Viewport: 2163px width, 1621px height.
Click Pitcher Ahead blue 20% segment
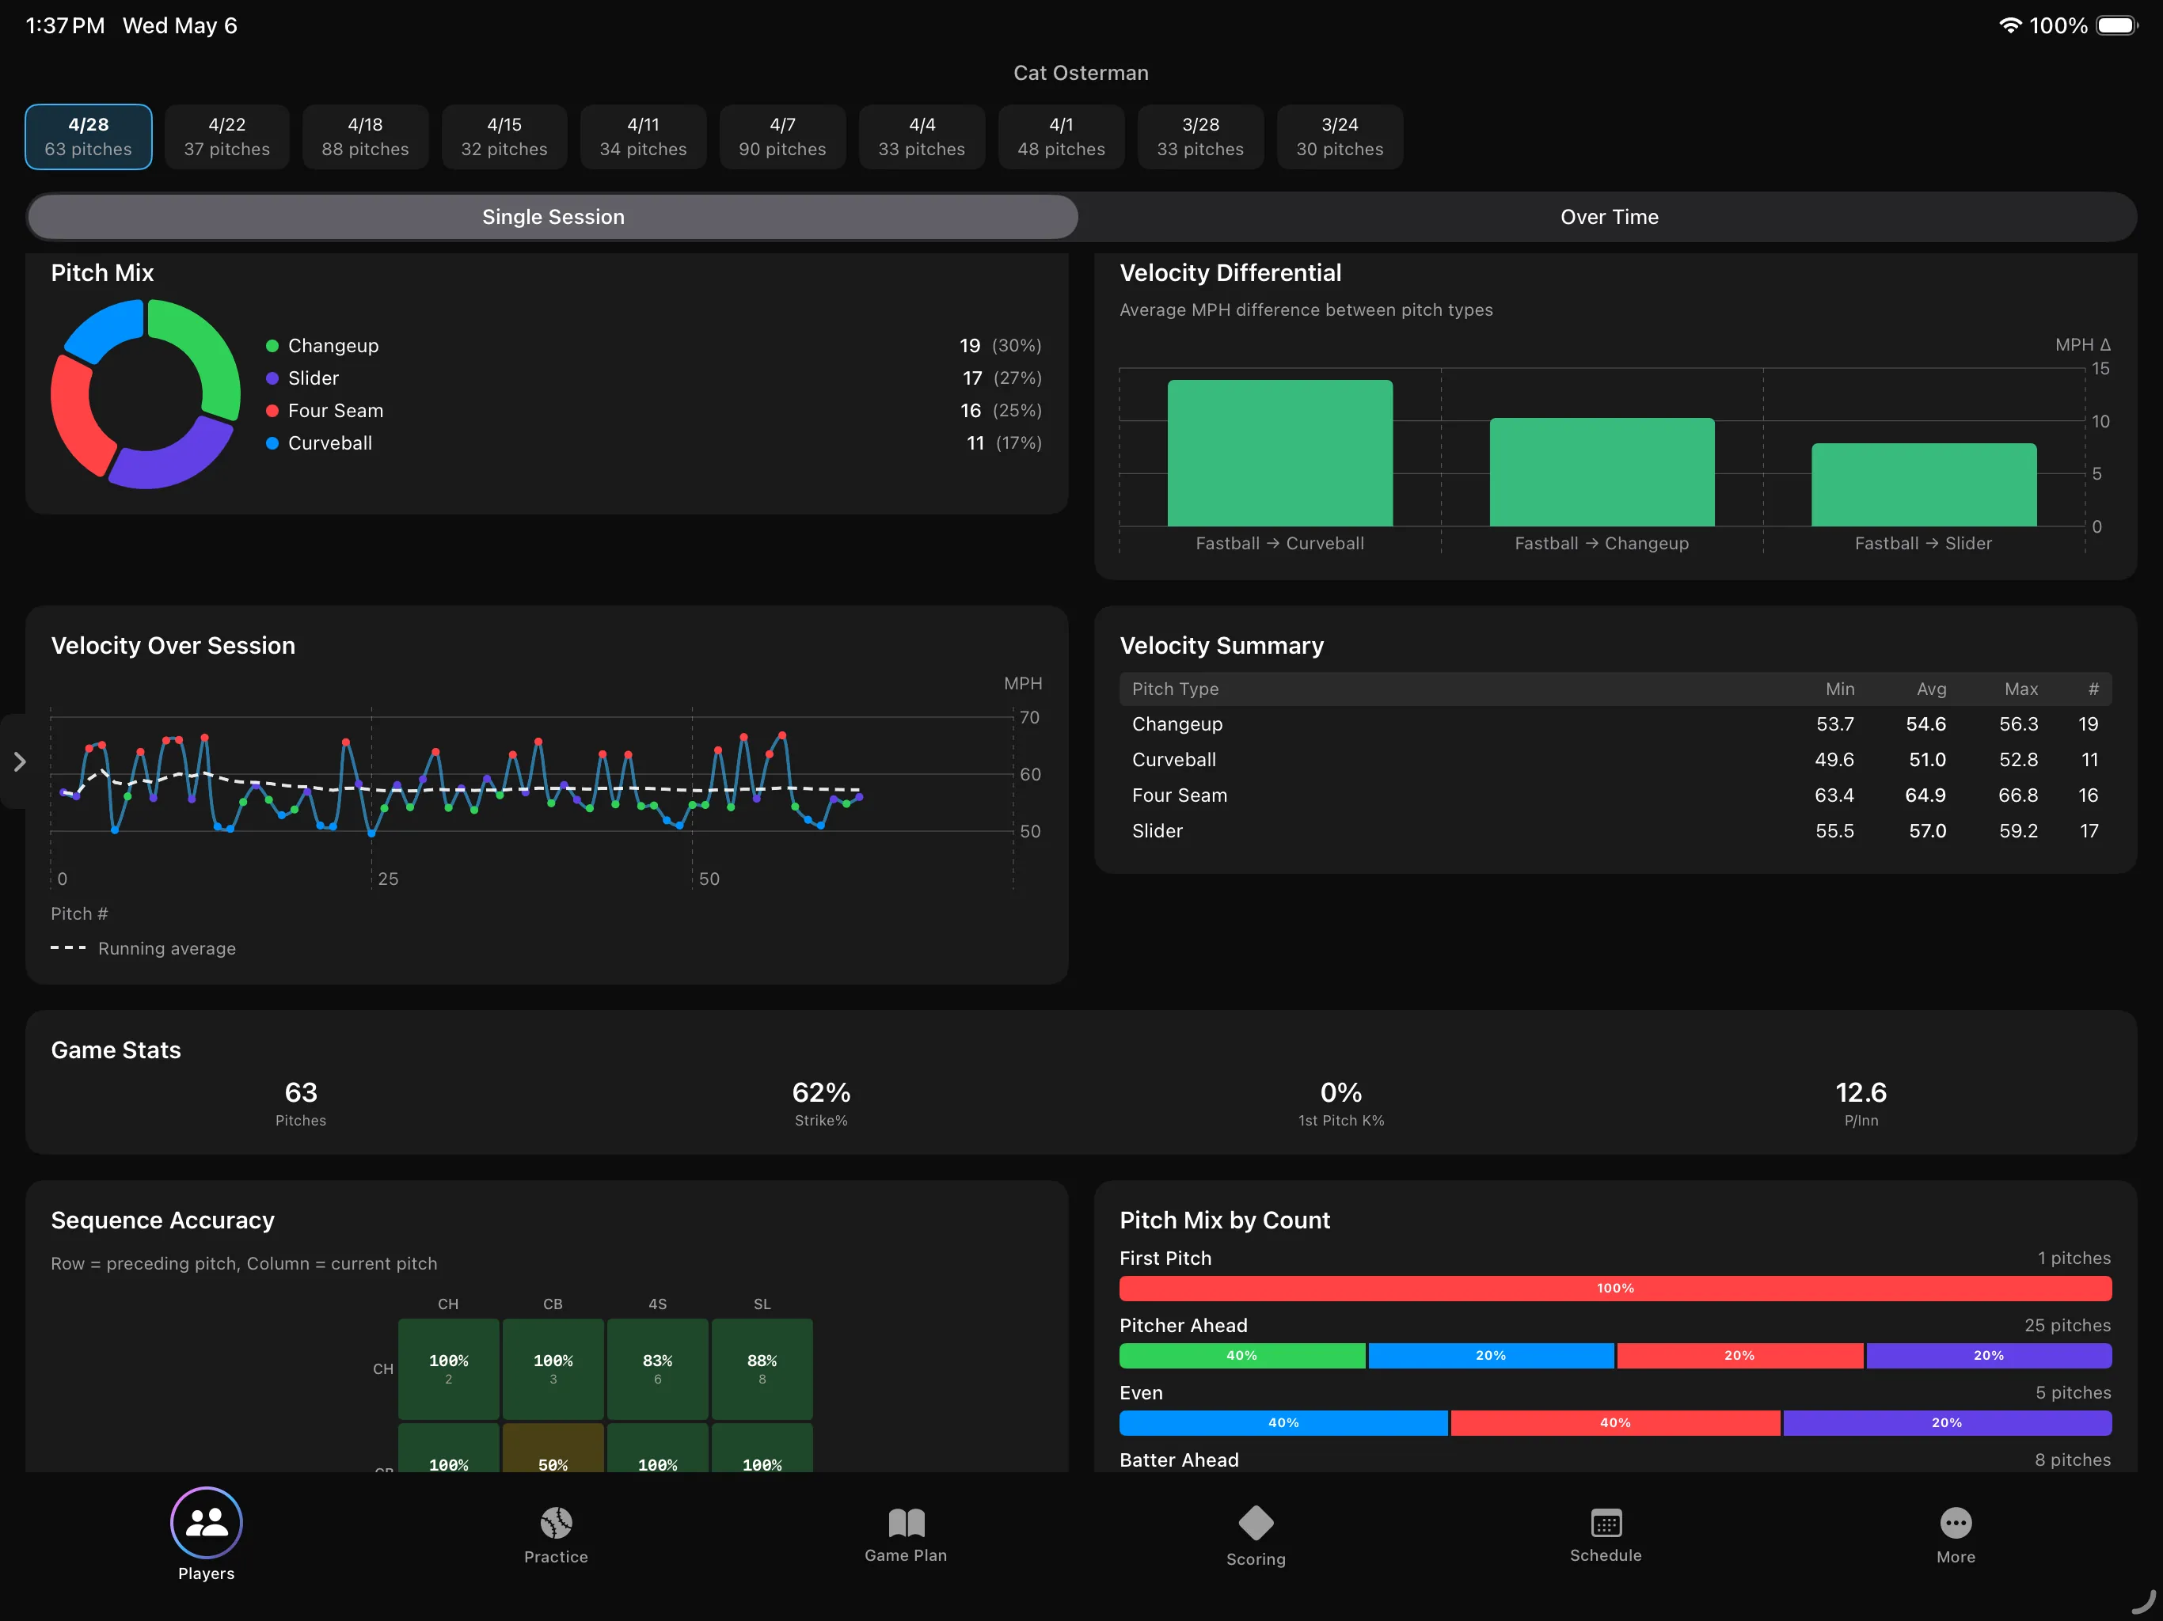1491,1356
